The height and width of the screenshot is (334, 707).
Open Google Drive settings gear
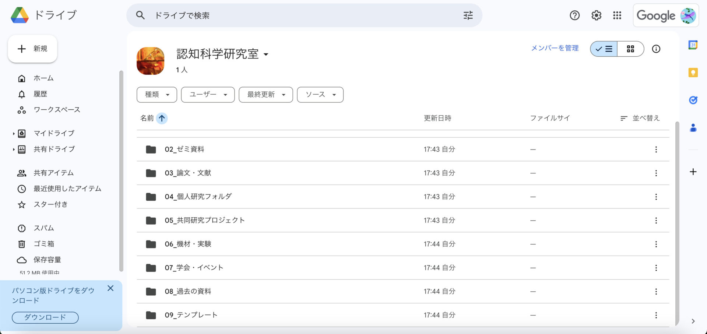[x=596, y=15]
